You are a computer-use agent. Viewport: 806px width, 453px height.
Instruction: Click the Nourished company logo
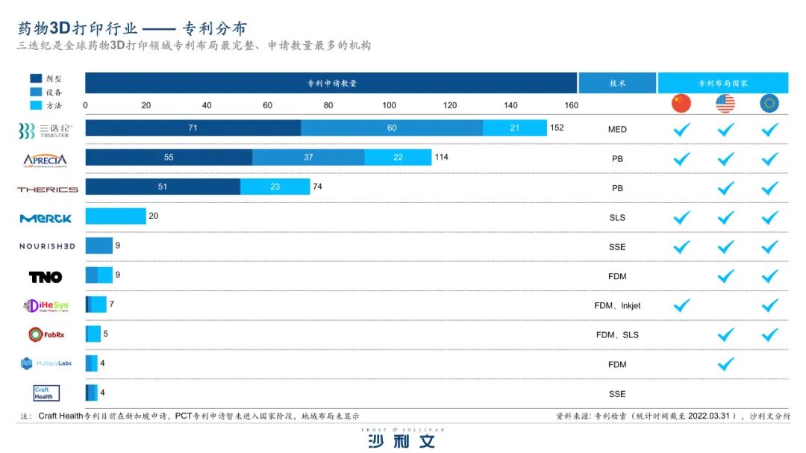click(47, 246)
